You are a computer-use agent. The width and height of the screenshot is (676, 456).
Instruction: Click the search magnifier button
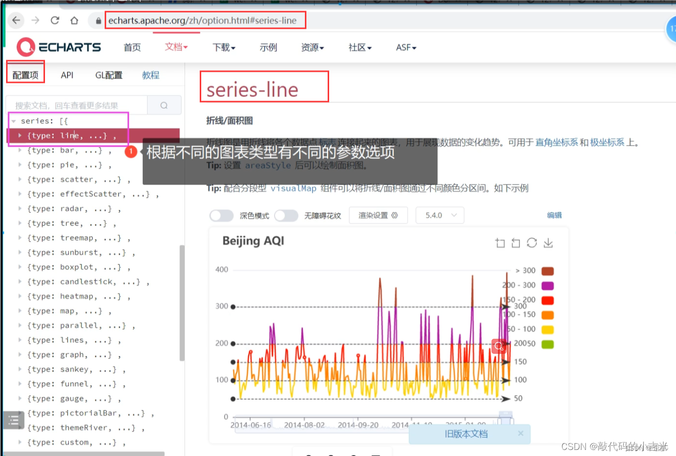coord(164,105)
